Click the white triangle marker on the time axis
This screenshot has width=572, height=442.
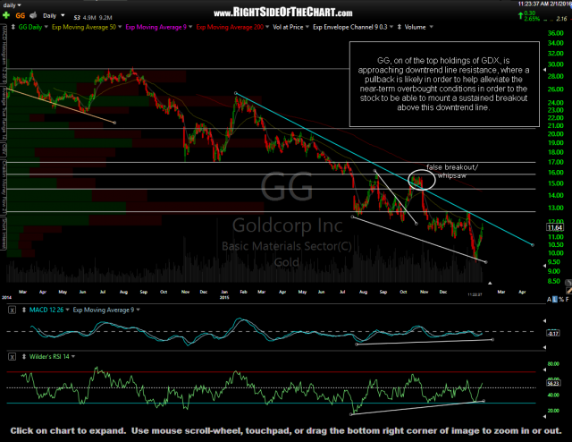pyautogui.click(x=490, y=283)
